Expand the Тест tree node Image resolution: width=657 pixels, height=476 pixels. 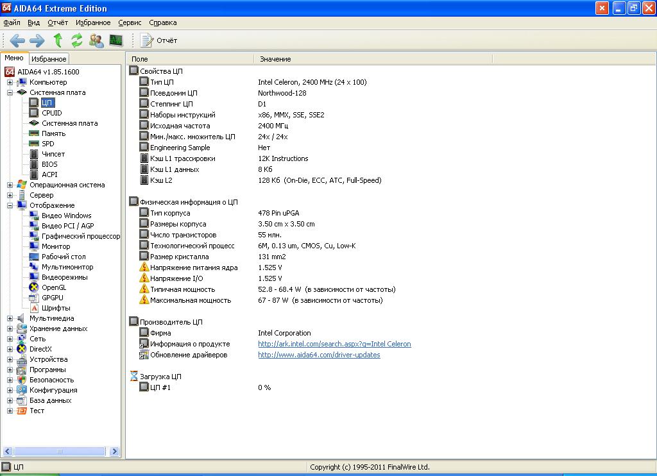pyautogui.click(x=10, y=411)
